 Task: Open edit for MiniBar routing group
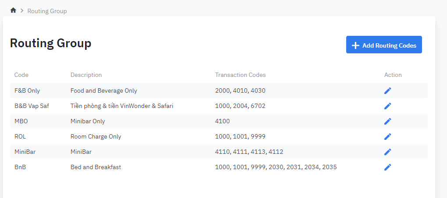point(387,152)
